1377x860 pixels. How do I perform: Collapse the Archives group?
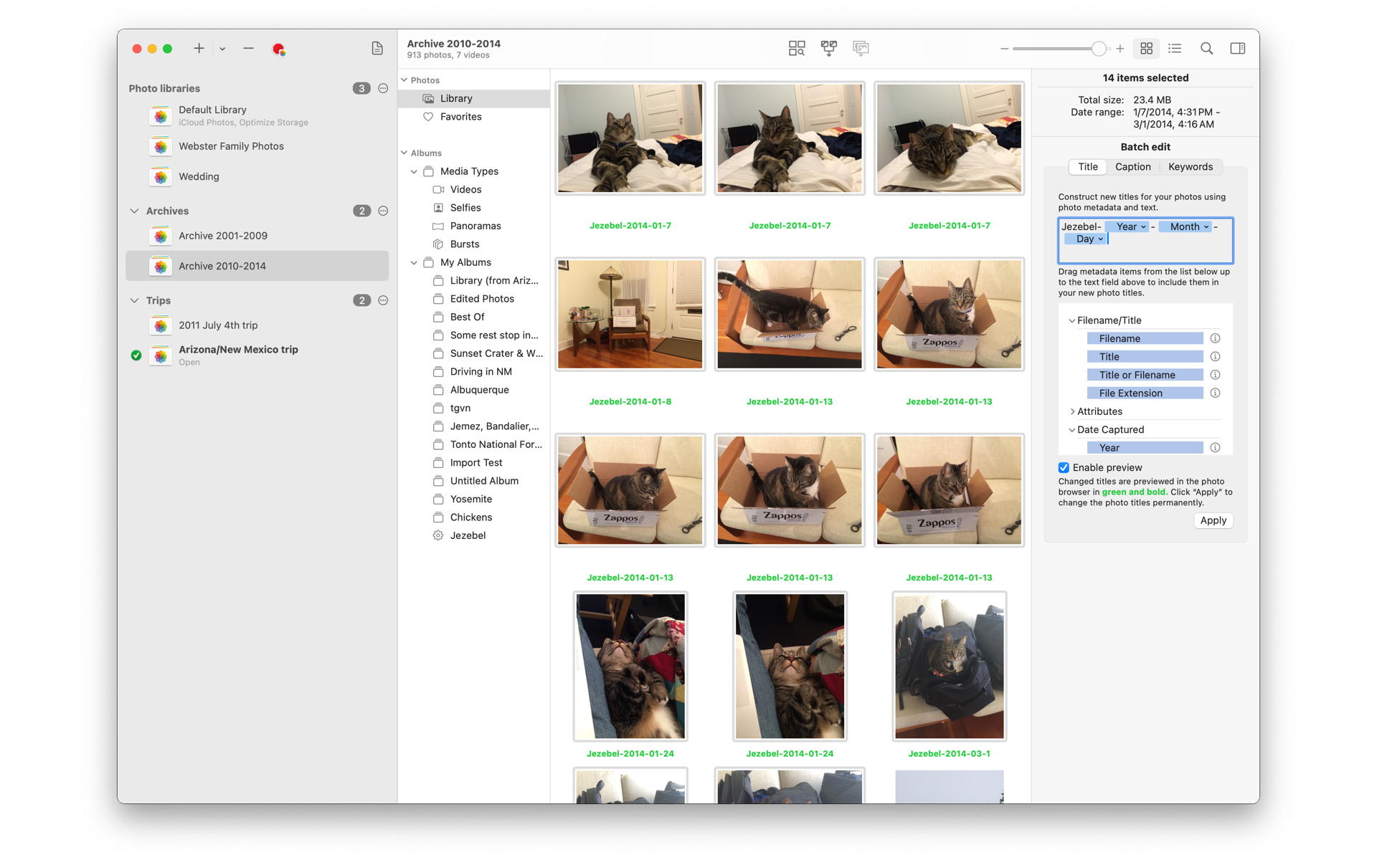[x=134, y=211]
